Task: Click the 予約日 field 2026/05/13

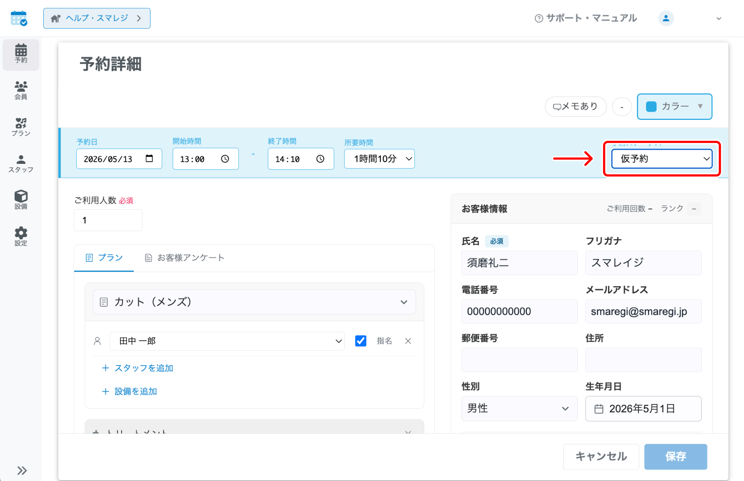Action: click(x=119, y=159)
